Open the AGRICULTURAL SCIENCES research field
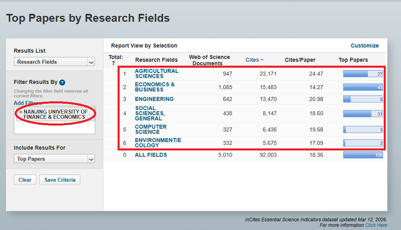The image size is (401, 230). 157,74
